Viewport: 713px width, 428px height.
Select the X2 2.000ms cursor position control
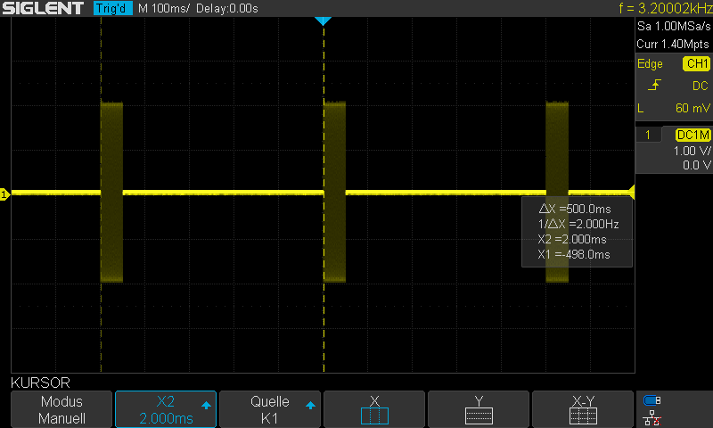[x=166, y=409]
